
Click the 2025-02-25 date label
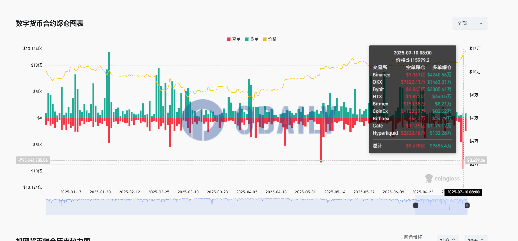click(x=159, y=192)
